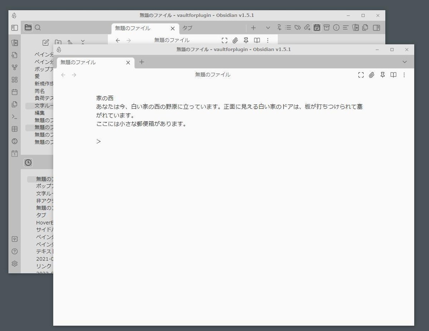This screenshot has width=429, height=331.
Task: Open the search panel tab in back window
Action: (x=38, y=27)
